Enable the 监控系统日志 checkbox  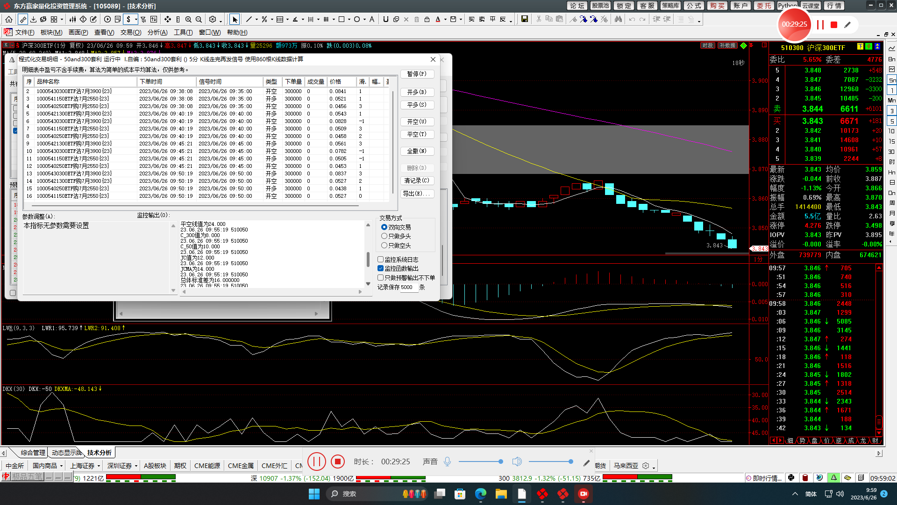pyautogui.click(x=380, y=259)
